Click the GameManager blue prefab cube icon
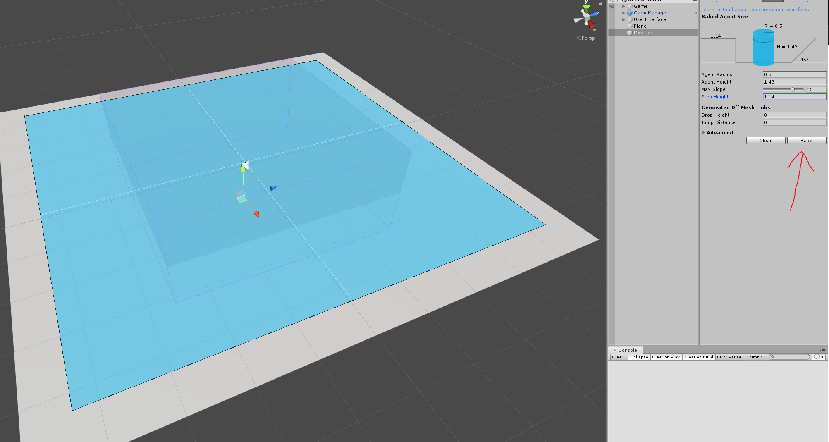829x442 pixels. point(629,13)
